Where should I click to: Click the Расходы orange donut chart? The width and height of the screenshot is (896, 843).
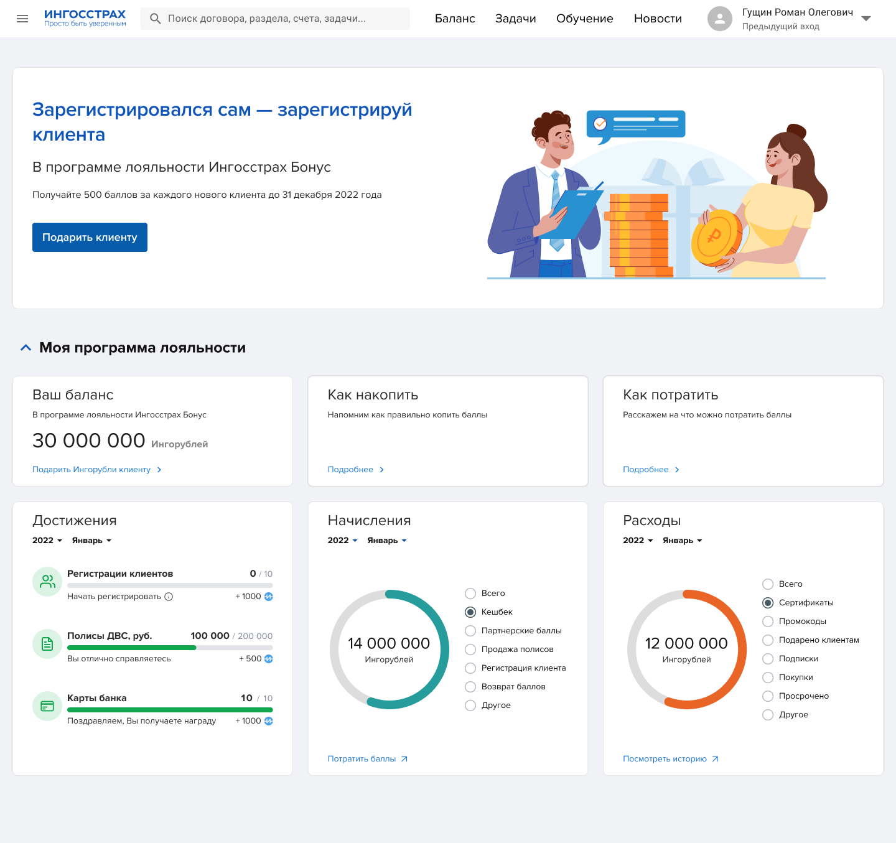pyautogui.click(x=687, y=650)
